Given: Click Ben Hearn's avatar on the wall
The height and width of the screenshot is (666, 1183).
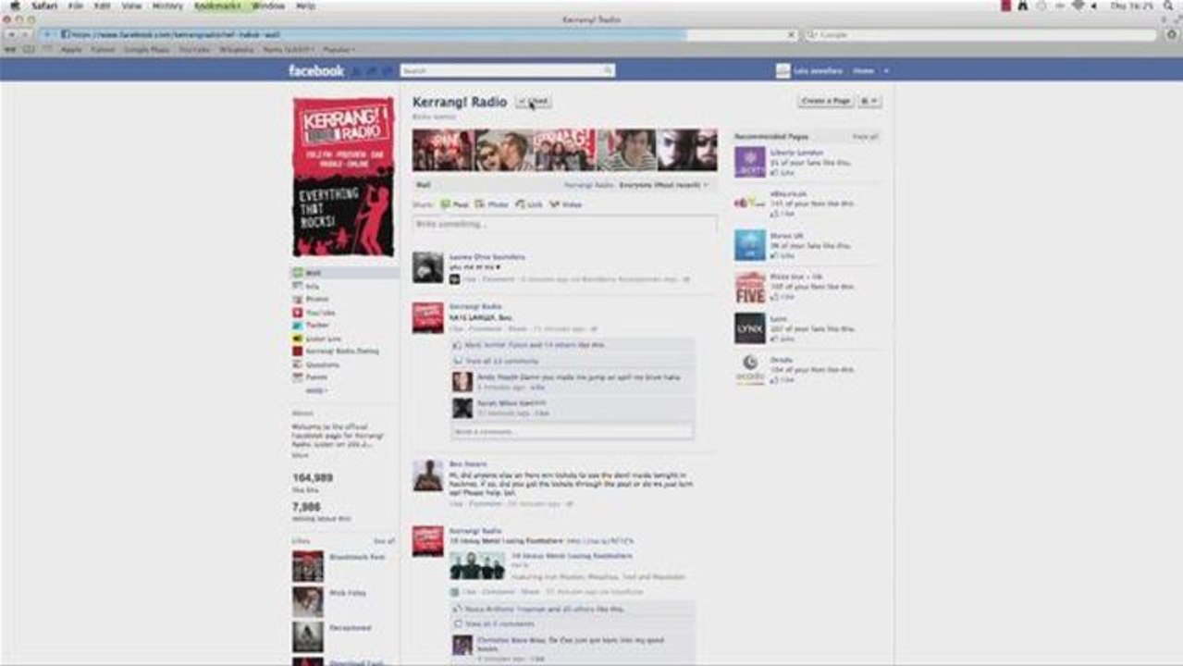Looking at the screenshot, I should 427,475.
